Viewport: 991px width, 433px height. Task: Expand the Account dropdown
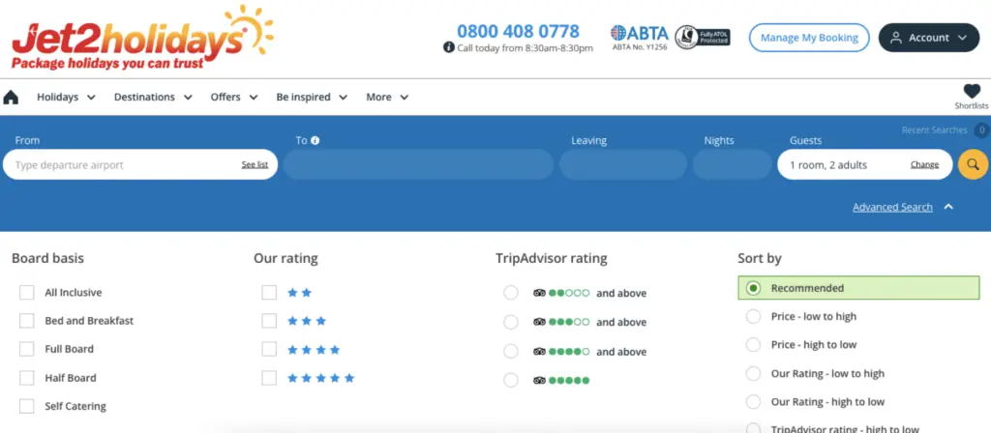pos(929,38)
